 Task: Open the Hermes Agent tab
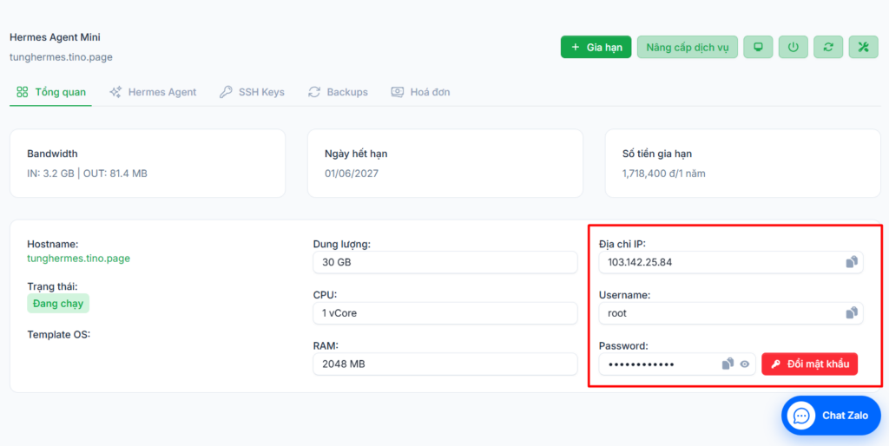point(153,92)
